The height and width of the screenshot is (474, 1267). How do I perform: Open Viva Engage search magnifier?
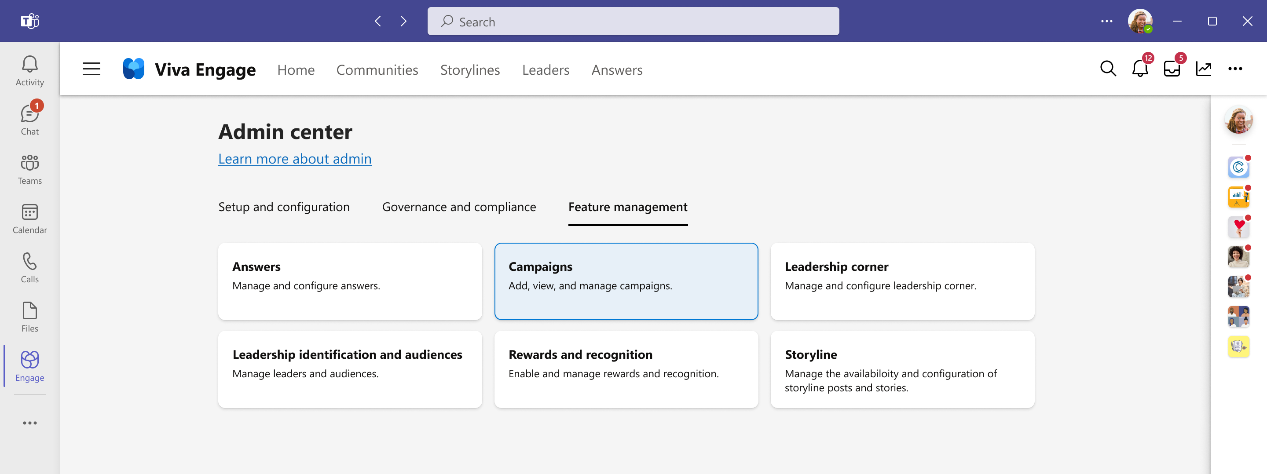tap(1108, 69)
